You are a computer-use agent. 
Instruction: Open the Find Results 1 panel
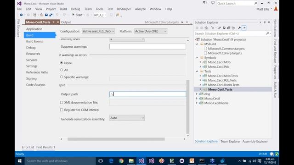[x=45, y=147]
